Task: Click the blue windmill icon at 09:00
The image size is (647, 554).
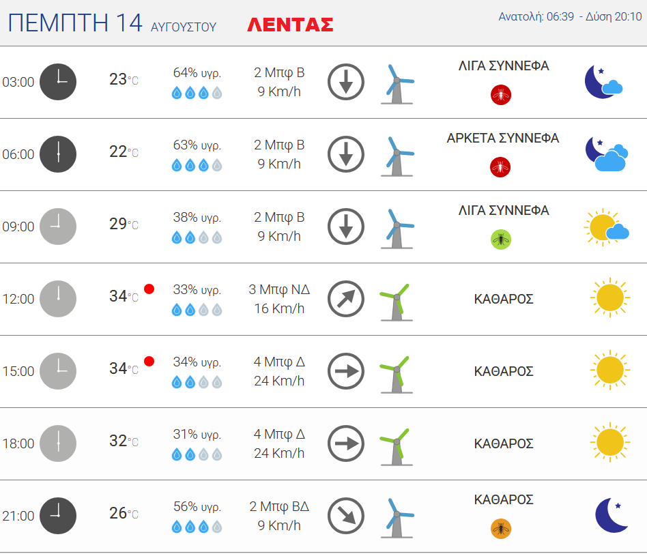Action: pyautogui.click(x=397, y=227)
